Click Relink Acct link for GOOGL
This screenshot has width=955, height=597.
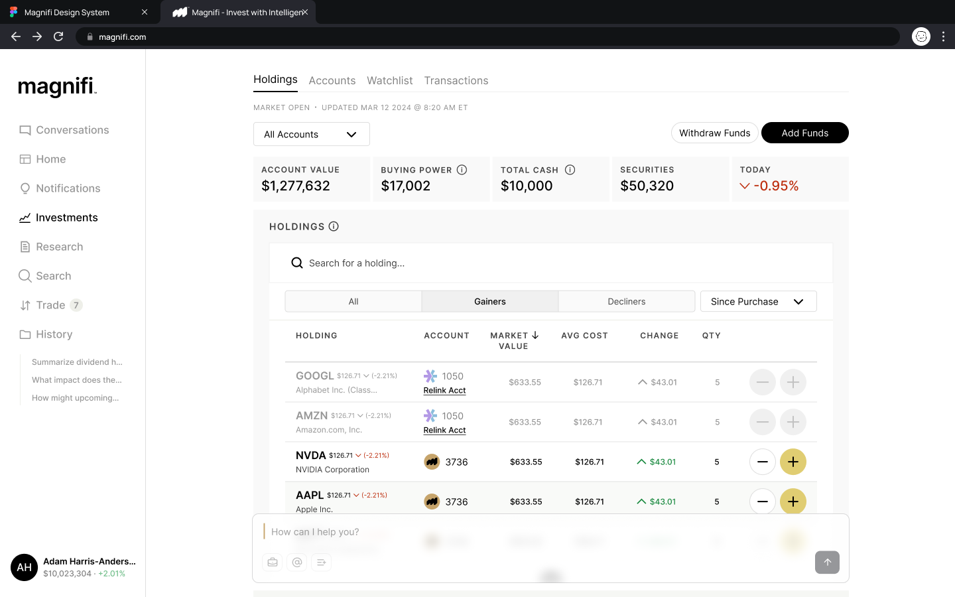(x=444, y=390)
